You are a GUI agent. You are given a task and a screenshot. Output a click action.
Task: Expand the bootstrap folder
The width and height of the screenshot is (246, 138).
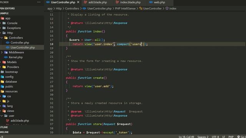tap(12, 72)
